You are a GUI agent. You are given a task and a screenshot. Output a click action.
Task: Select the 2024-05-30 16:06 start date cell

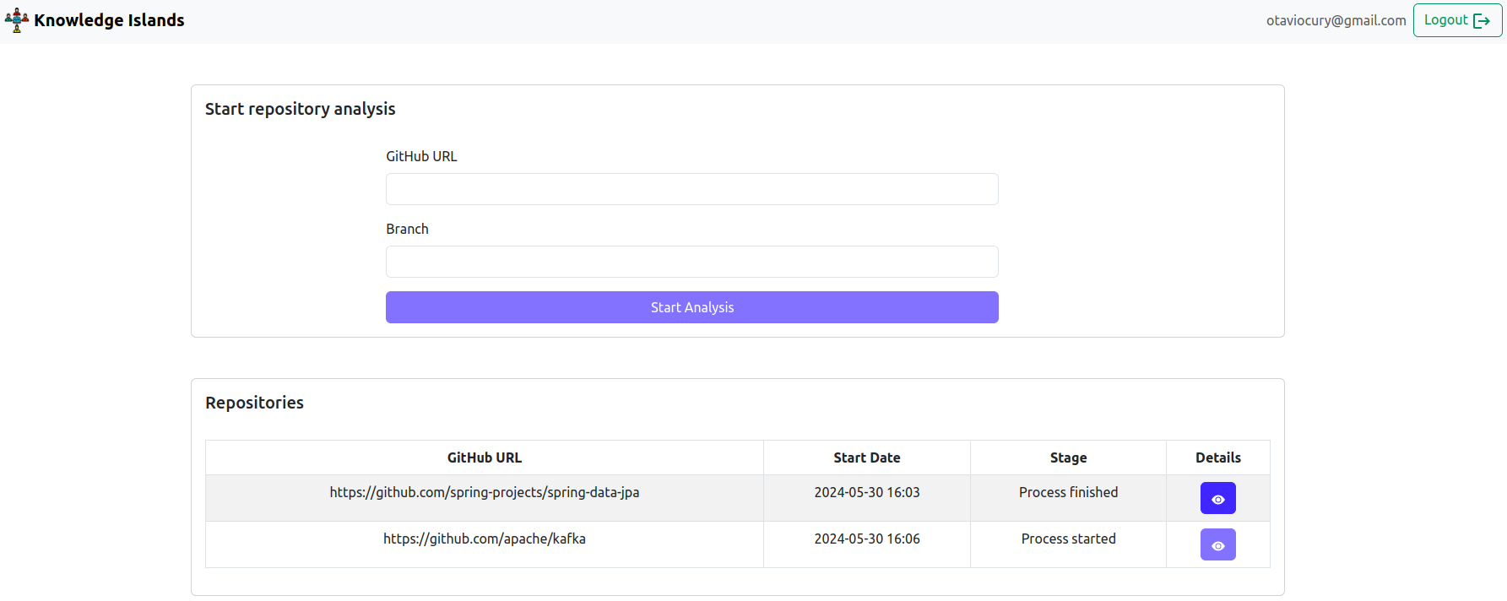[x=866, y=539]
